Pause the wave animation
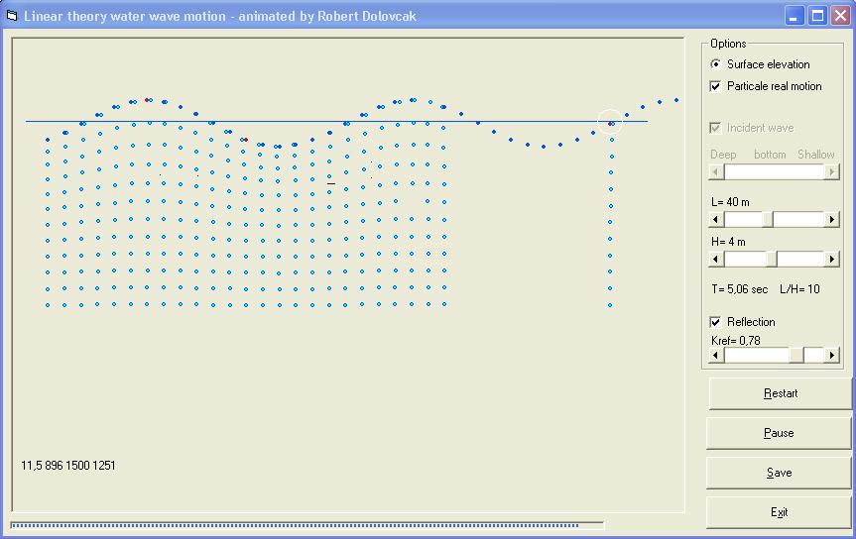This screenshot has height=539, width=856. tap(779, 433)
